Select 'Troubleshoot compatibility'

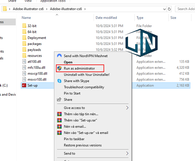click(x=84, y=87)
